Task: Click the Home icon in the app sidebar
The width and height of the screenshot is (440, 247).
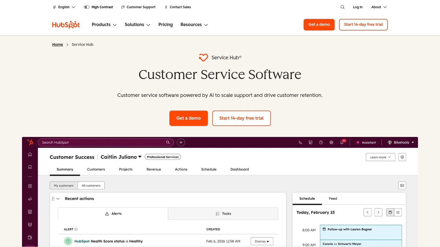Action: coord(30,154)
